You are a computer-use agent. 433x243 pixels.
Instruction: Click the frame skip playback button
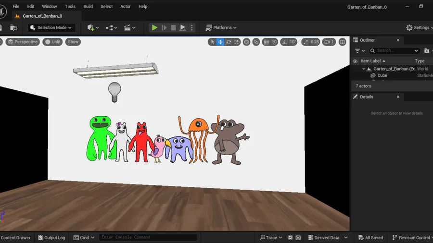(x=164, y=27)
